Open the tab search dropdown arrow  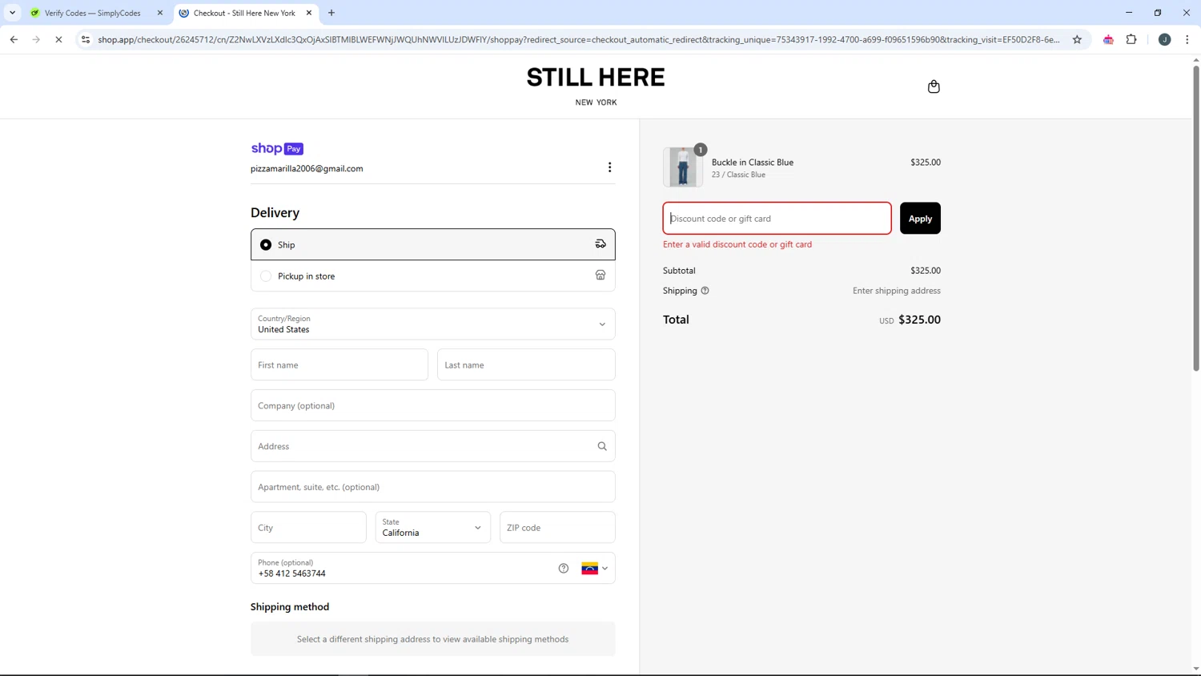tap(13, 13)
